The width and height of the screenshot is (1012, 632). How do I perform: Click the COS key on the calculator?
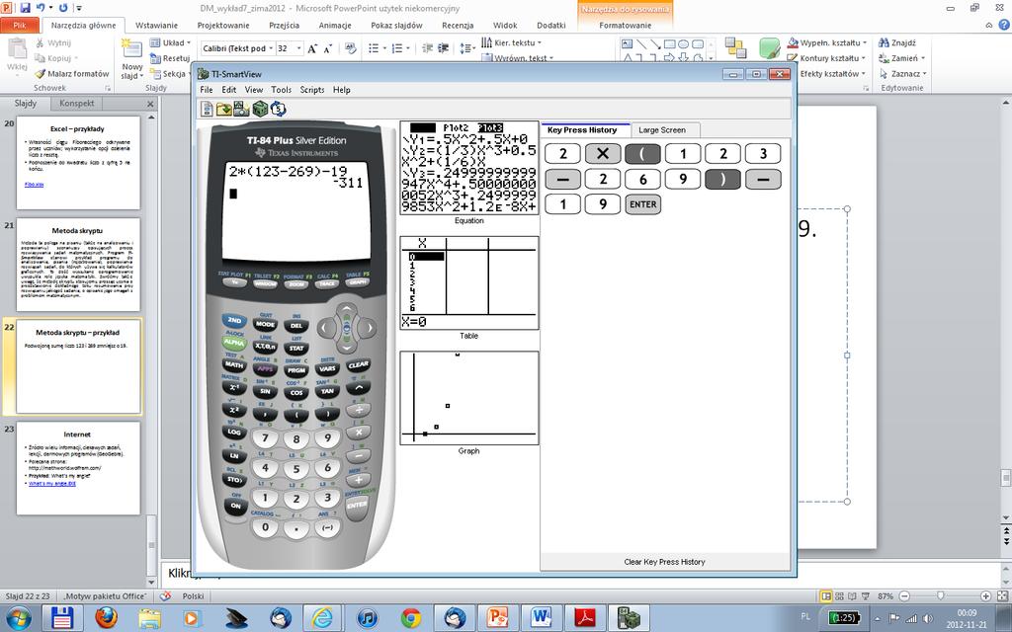[x=296, y=393]
